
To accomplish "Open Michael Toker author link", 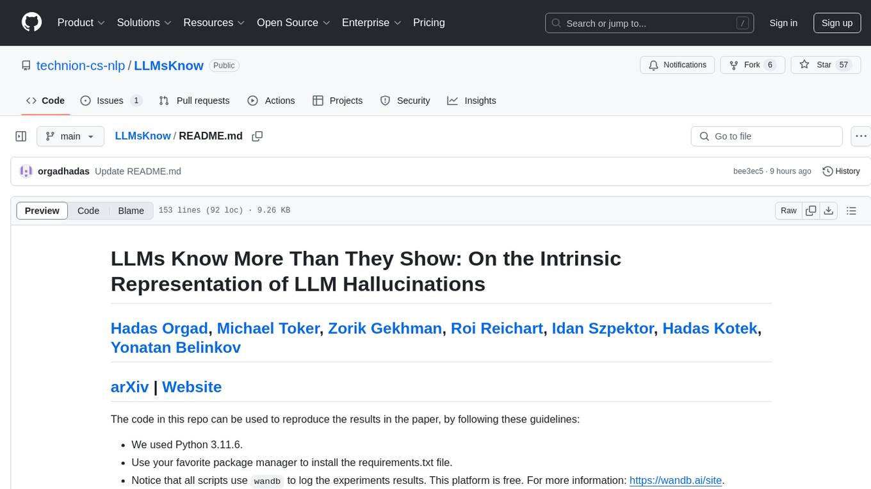I will [268, 328].
